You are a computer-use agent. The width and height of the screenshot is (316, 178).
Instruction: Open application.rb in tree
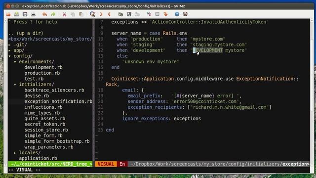[x=38, y=158]
